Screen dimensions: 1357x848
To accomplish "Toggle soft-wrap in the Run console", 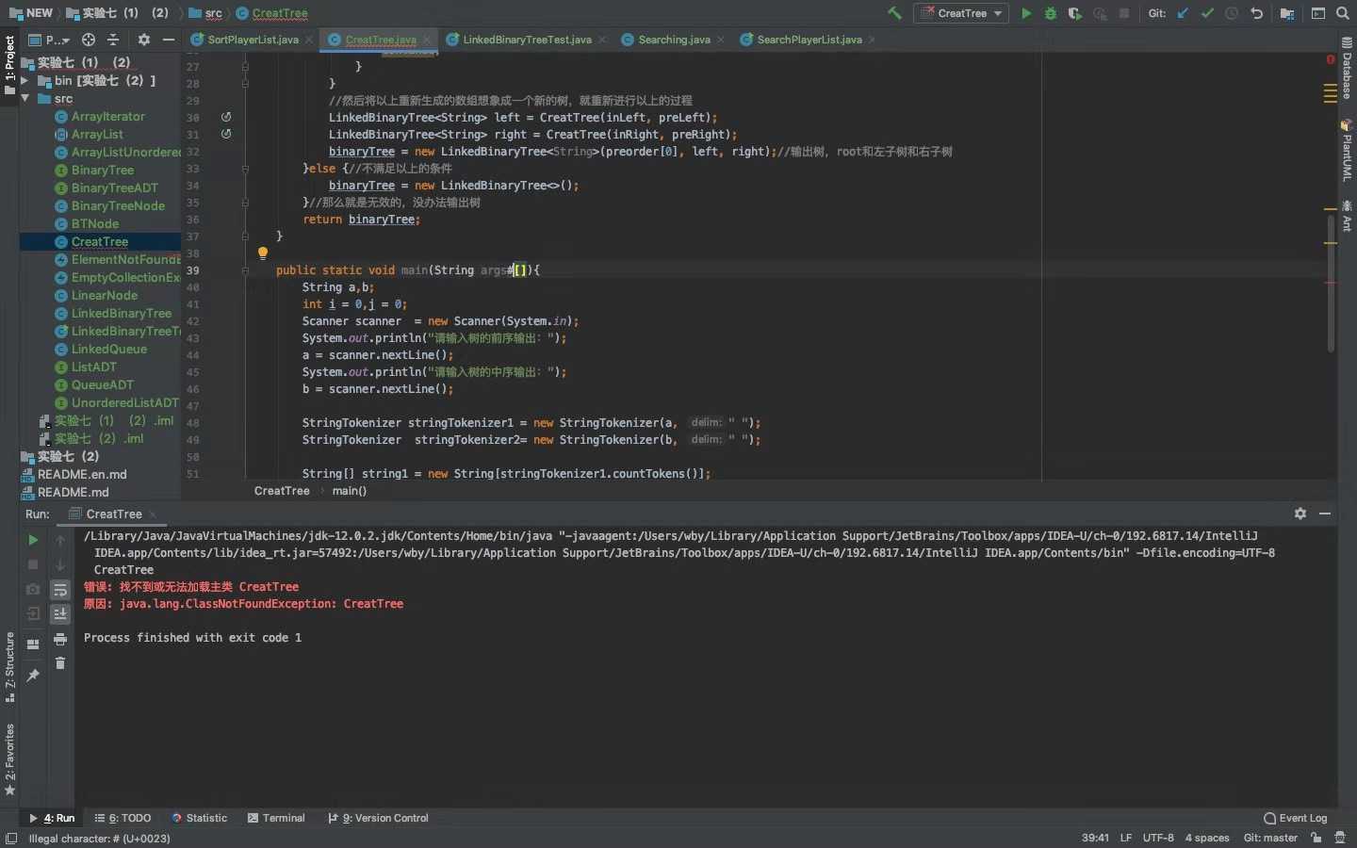I will (60, 590).
